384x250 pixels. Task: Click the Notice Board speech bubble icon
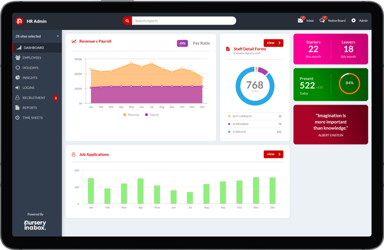tap(321, 20)
